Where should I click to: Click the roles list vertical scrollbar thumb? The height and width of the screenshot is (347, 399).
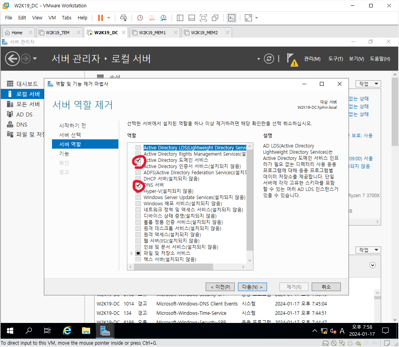[x=250, y=200]
